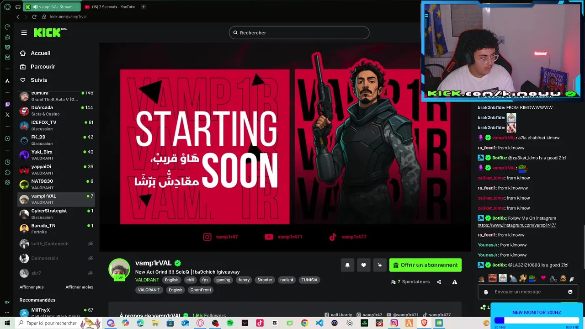Expand the list with Afficher plus
The width and height of the screenshot is (585, 329).
[32, 287]
